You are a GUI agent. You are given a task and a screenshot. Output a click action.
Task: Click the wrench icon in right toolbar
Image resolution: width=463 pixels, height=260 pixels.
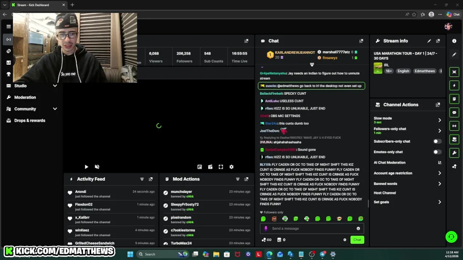click(x=454, y=153)
